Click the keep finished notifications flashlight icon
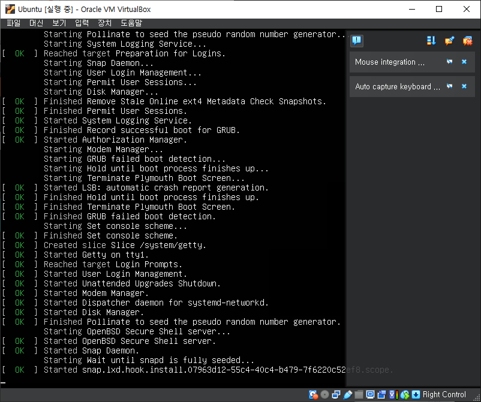 pos(449,41)
